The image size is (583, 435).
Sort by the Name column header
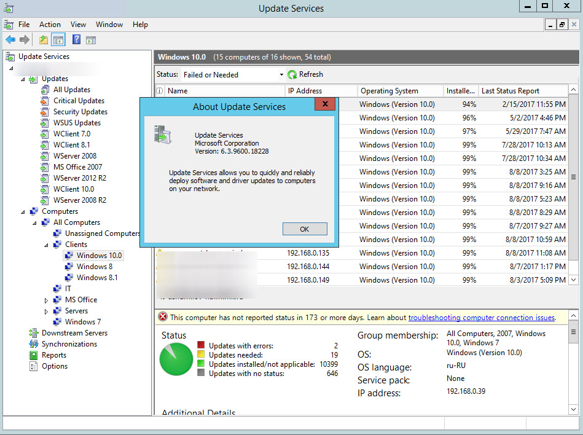point(225,91)
